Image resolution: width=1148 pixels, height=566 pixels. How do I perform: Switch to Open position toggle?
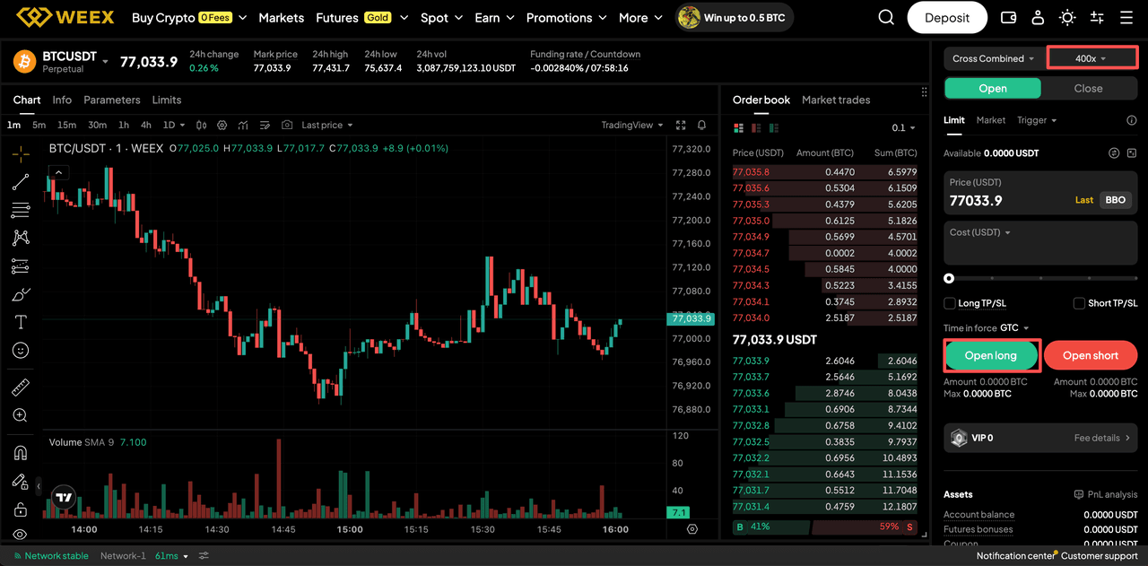(993, 88)
